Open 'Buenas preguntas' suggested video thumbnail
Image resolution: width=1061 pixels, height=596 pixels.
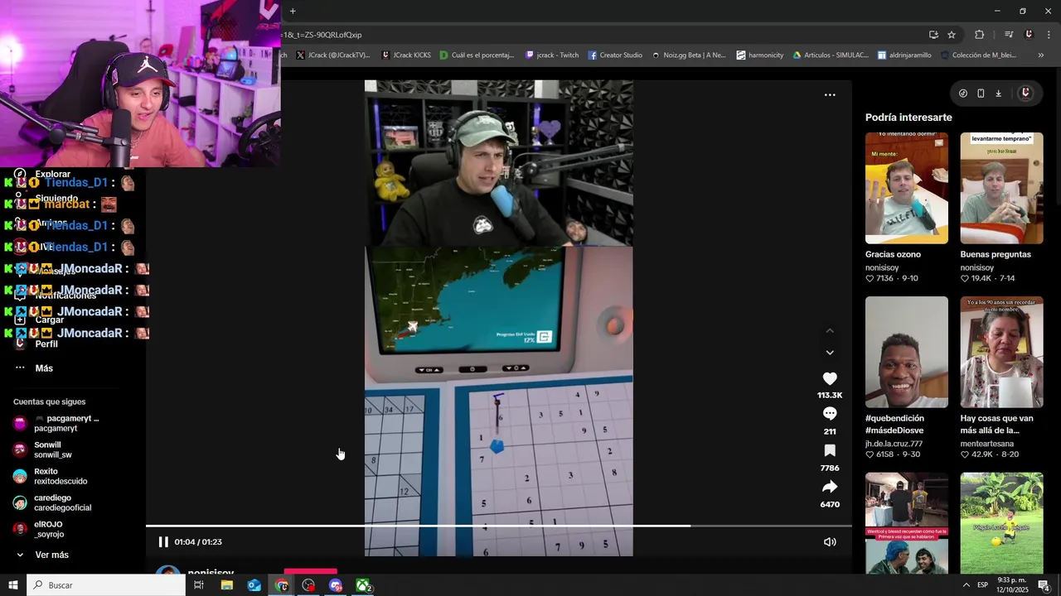pyautogui.click(x=1002, y=188)
